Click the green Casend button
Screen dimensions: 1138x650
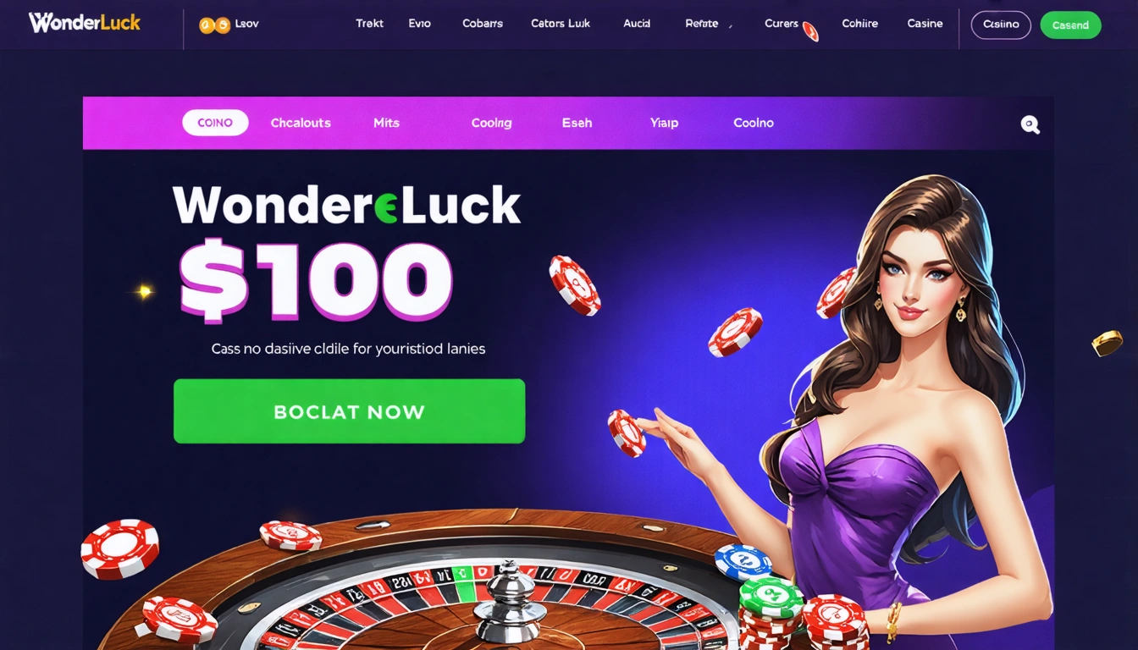tap(1070, 25)
